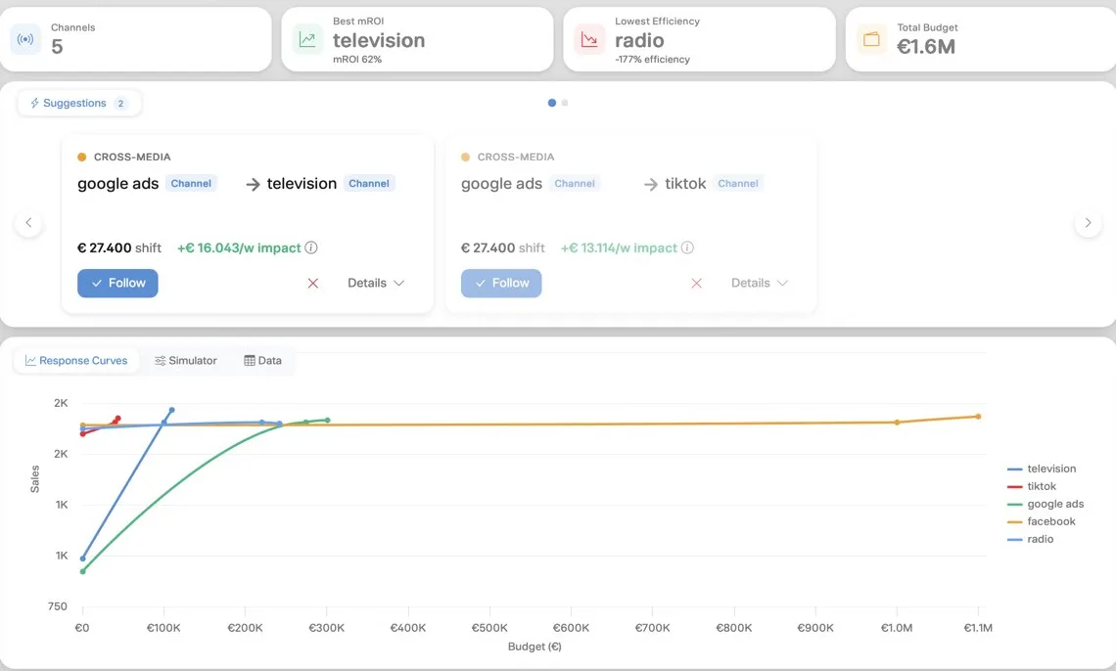This screenshot has height=671, width=1116.
Task: Go to previous suggestion with left arrow
Action: 28,222
